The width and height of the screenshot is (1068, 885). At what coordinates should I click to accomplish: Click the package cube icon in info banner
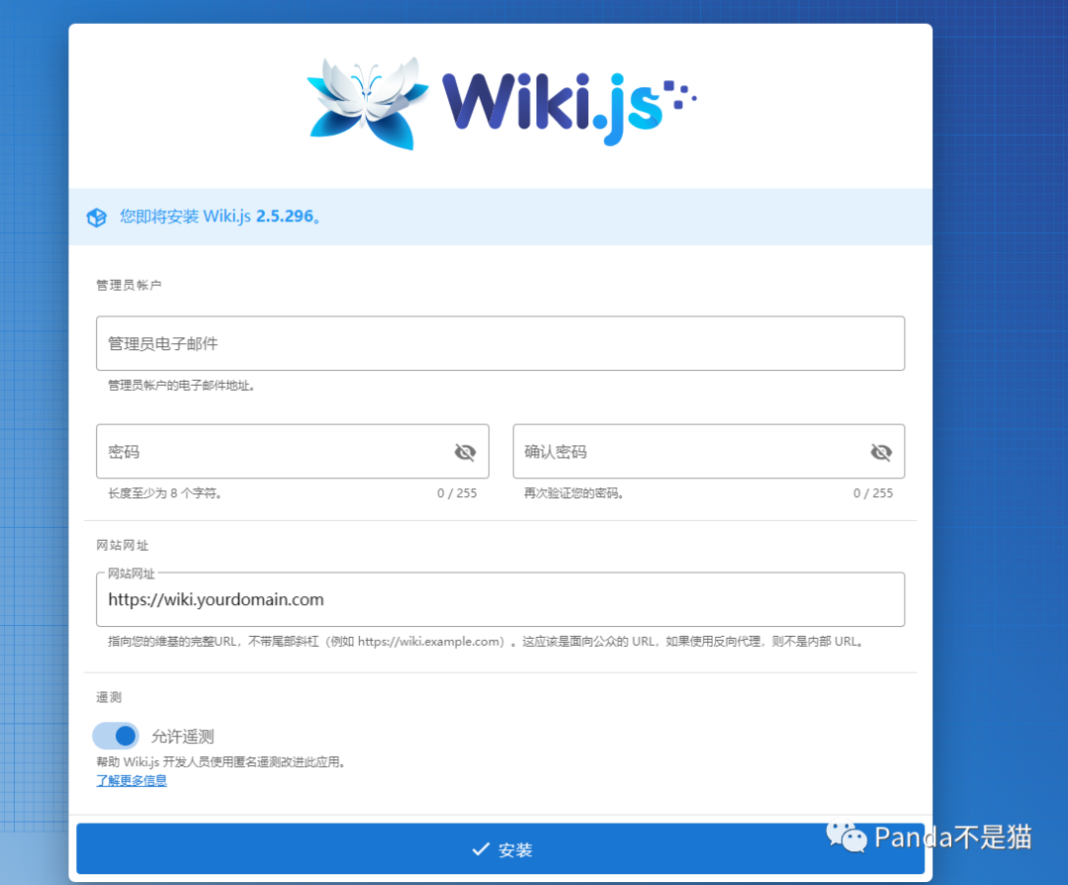97,218
